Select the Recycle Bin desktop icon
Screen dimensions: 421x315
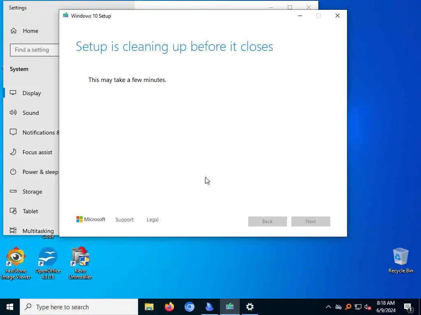pos(400,260)
